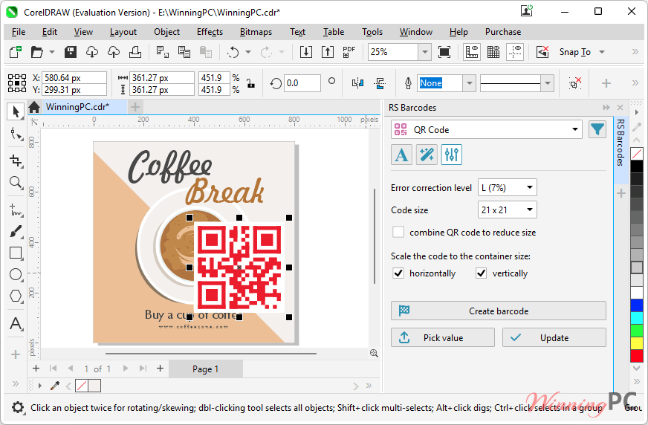Pick the blue color in palette
Image resolution: width=648 pixels, height=425 pixels.
[x=637, y=305]
